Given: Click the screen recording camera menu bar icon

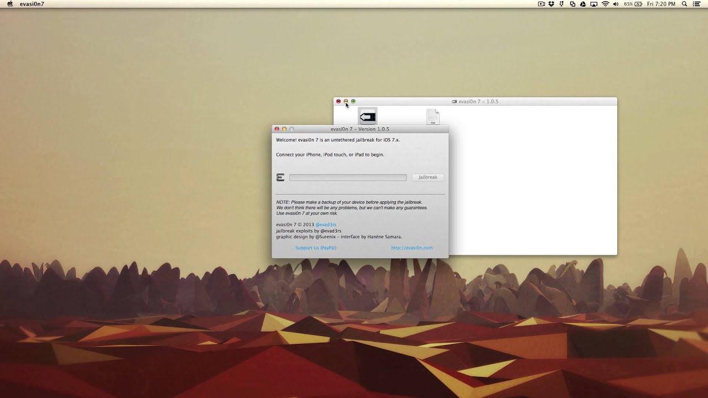Looking at the screenshot, I should click(542, 4).
